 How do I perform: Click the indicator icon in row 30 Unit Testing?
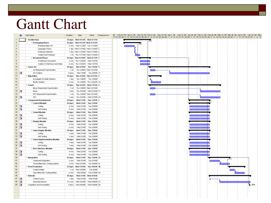(x=21, y=127)
